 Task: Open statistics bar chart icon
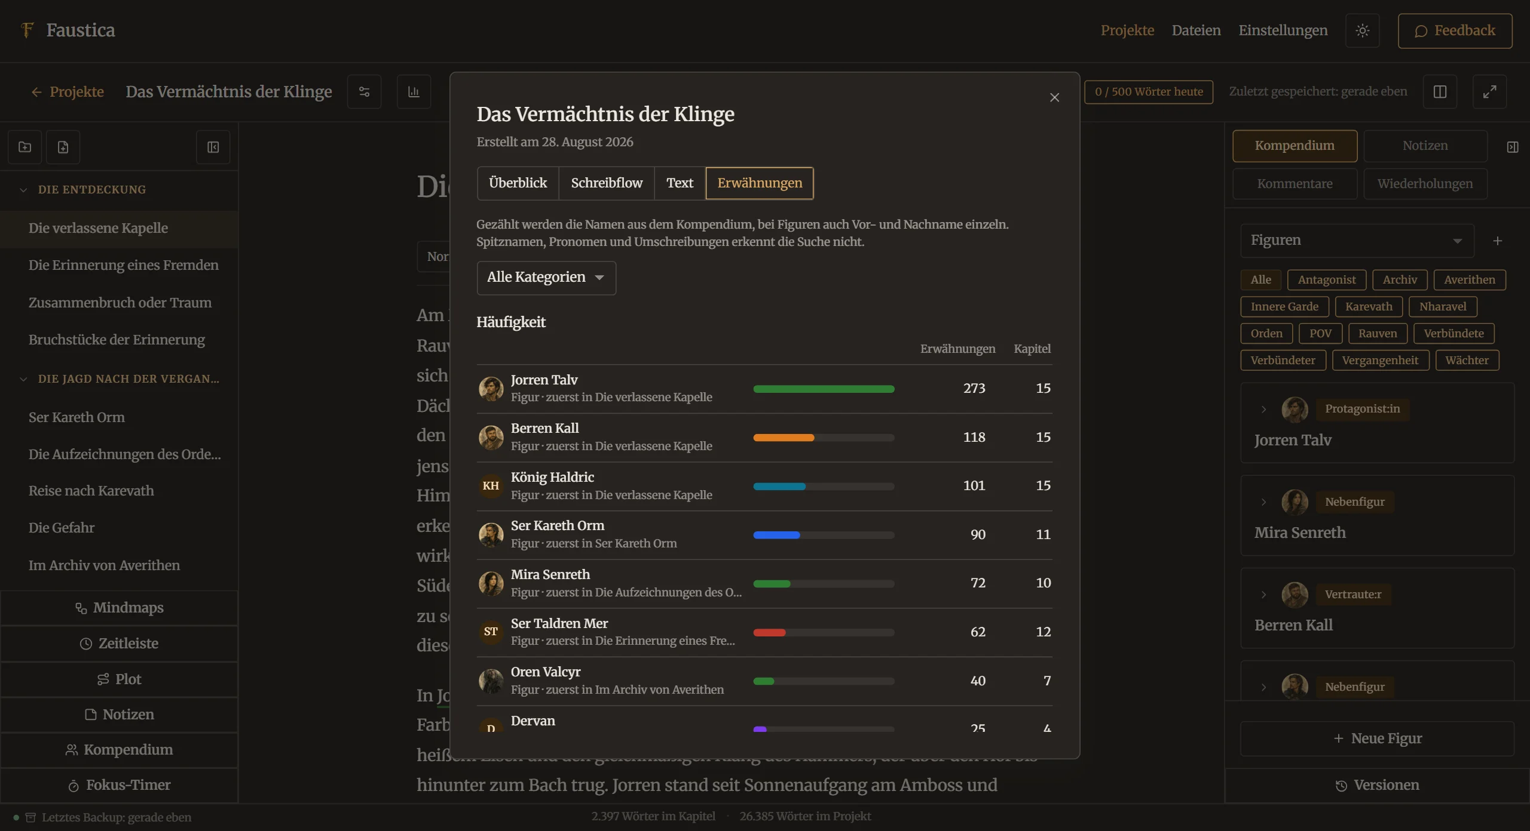point(414,92)
